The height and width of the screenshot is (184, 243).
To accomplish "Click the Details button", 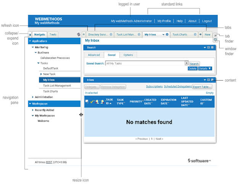I will [205, 69].
